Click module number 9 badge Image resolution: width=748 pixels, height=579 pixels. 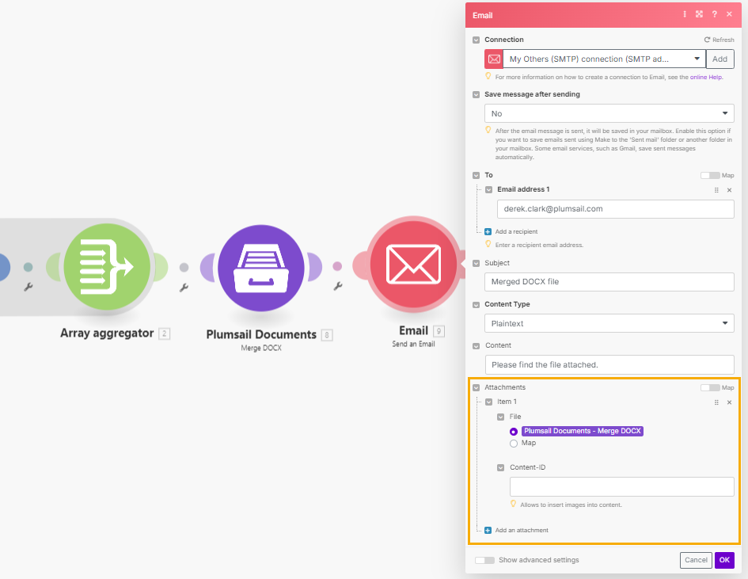pyautogui.click(x=439, y=331)
